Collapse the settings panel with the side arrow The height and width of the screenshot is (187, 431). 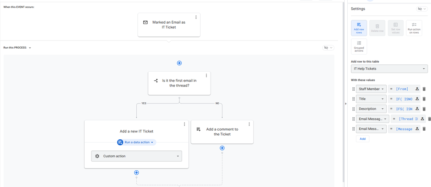pos(346,104)
